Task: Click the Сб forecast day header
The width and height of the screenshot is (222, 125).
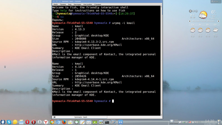Action: (x=215, y=25)
